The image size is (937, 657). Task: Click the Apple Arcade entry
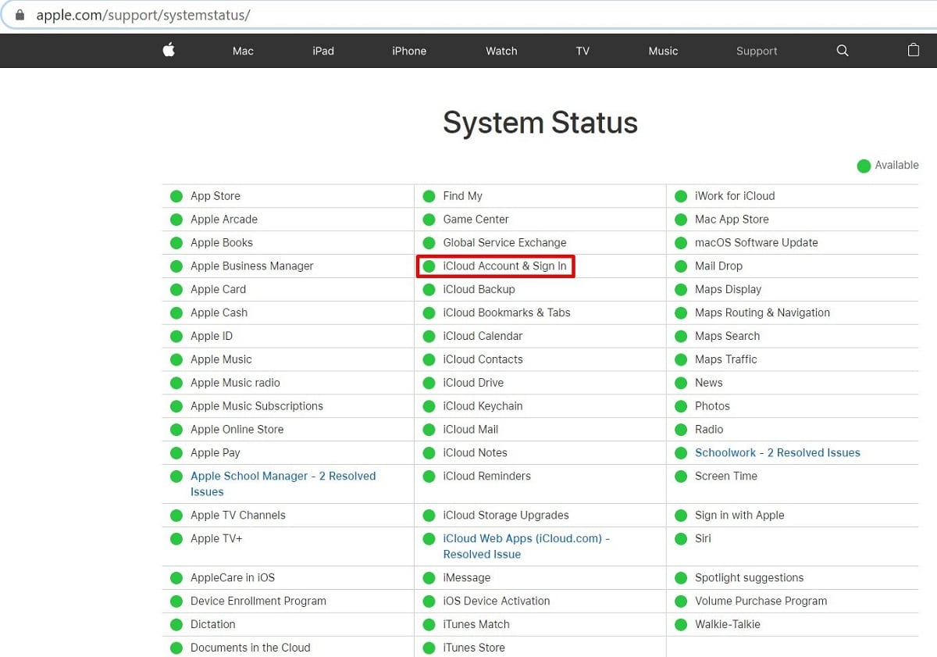[224, 219]
